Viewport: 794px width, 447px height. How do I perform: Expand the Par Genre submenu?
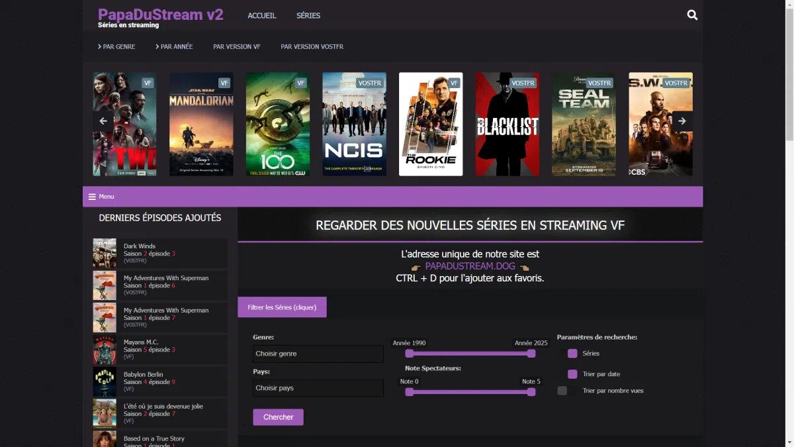tap(116, 47)
